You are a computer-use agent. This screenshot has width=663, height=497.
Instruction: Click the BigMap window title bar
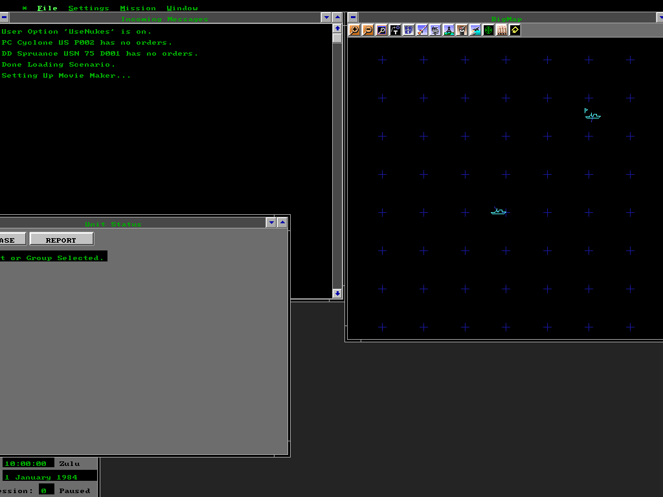(x=506, y=17)
